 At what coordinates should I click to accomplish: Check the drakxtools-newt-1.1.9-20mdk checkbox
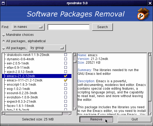tap(66, 55)
